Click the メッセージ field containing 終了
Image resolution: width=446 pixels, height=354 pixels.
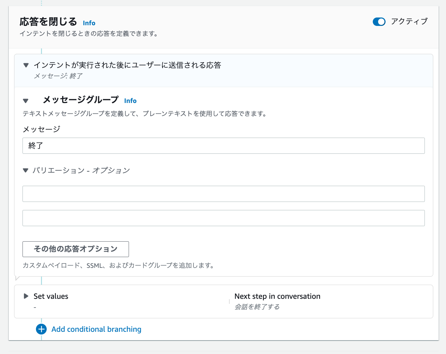tap(223, 146)
